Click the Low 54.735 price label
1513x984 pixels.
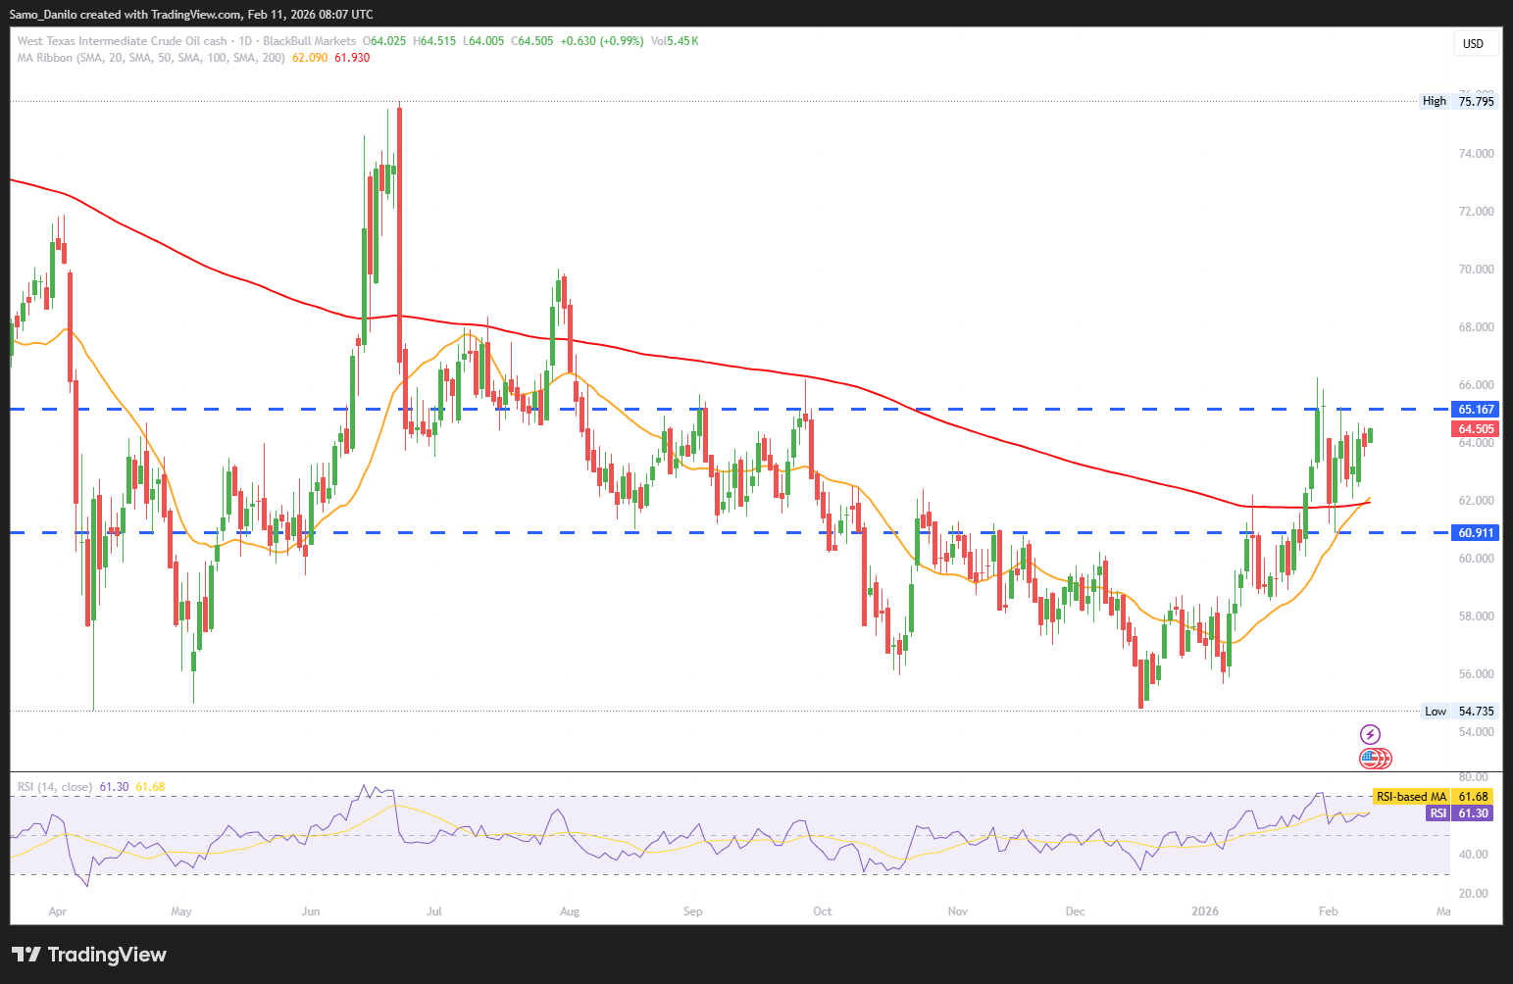pyautogui.click(x=1459, y=712)
